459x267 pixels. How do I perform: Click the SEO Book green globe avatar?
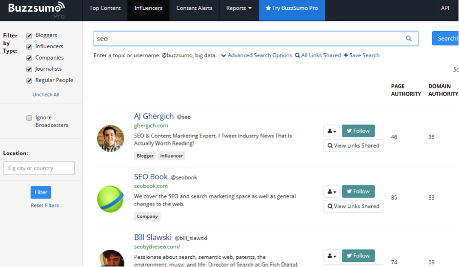click(x=111, y=198)
